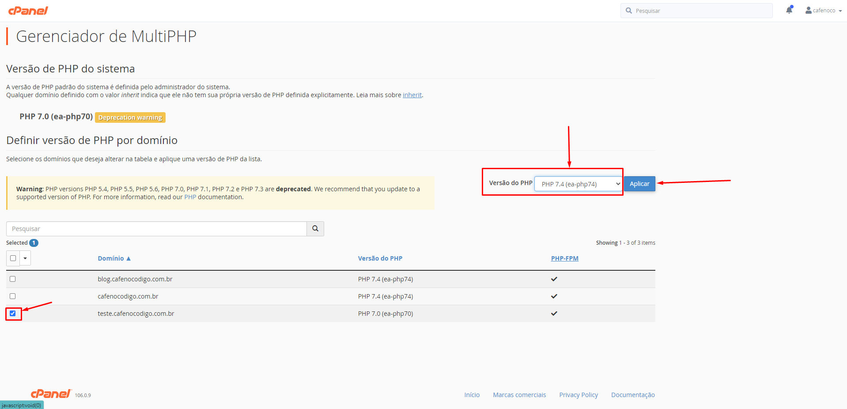The height and width of the screenshot is (409, 847).
Task: Expand the cafenoco user menu arrow
Action: [840, 11]
